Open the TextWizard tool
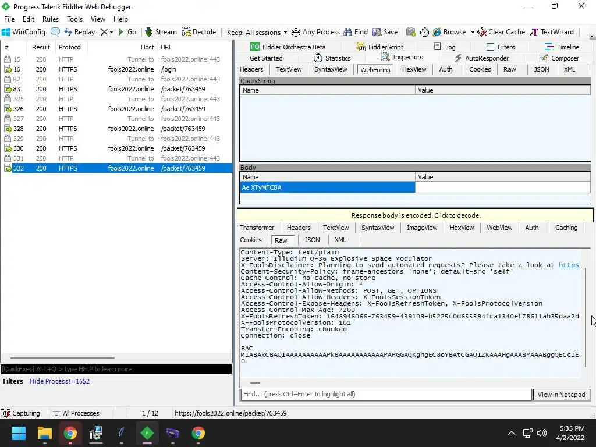The height and width of the screenshot is (447, 596). point(552,32)
